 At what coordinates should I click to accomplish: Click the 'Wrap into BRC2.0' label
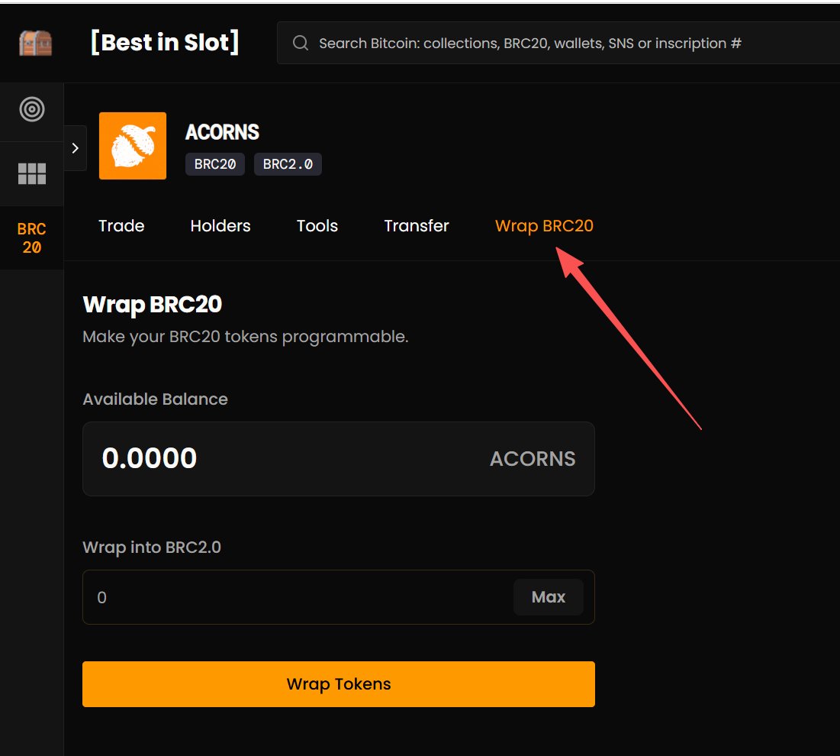(x=152, y=548)
